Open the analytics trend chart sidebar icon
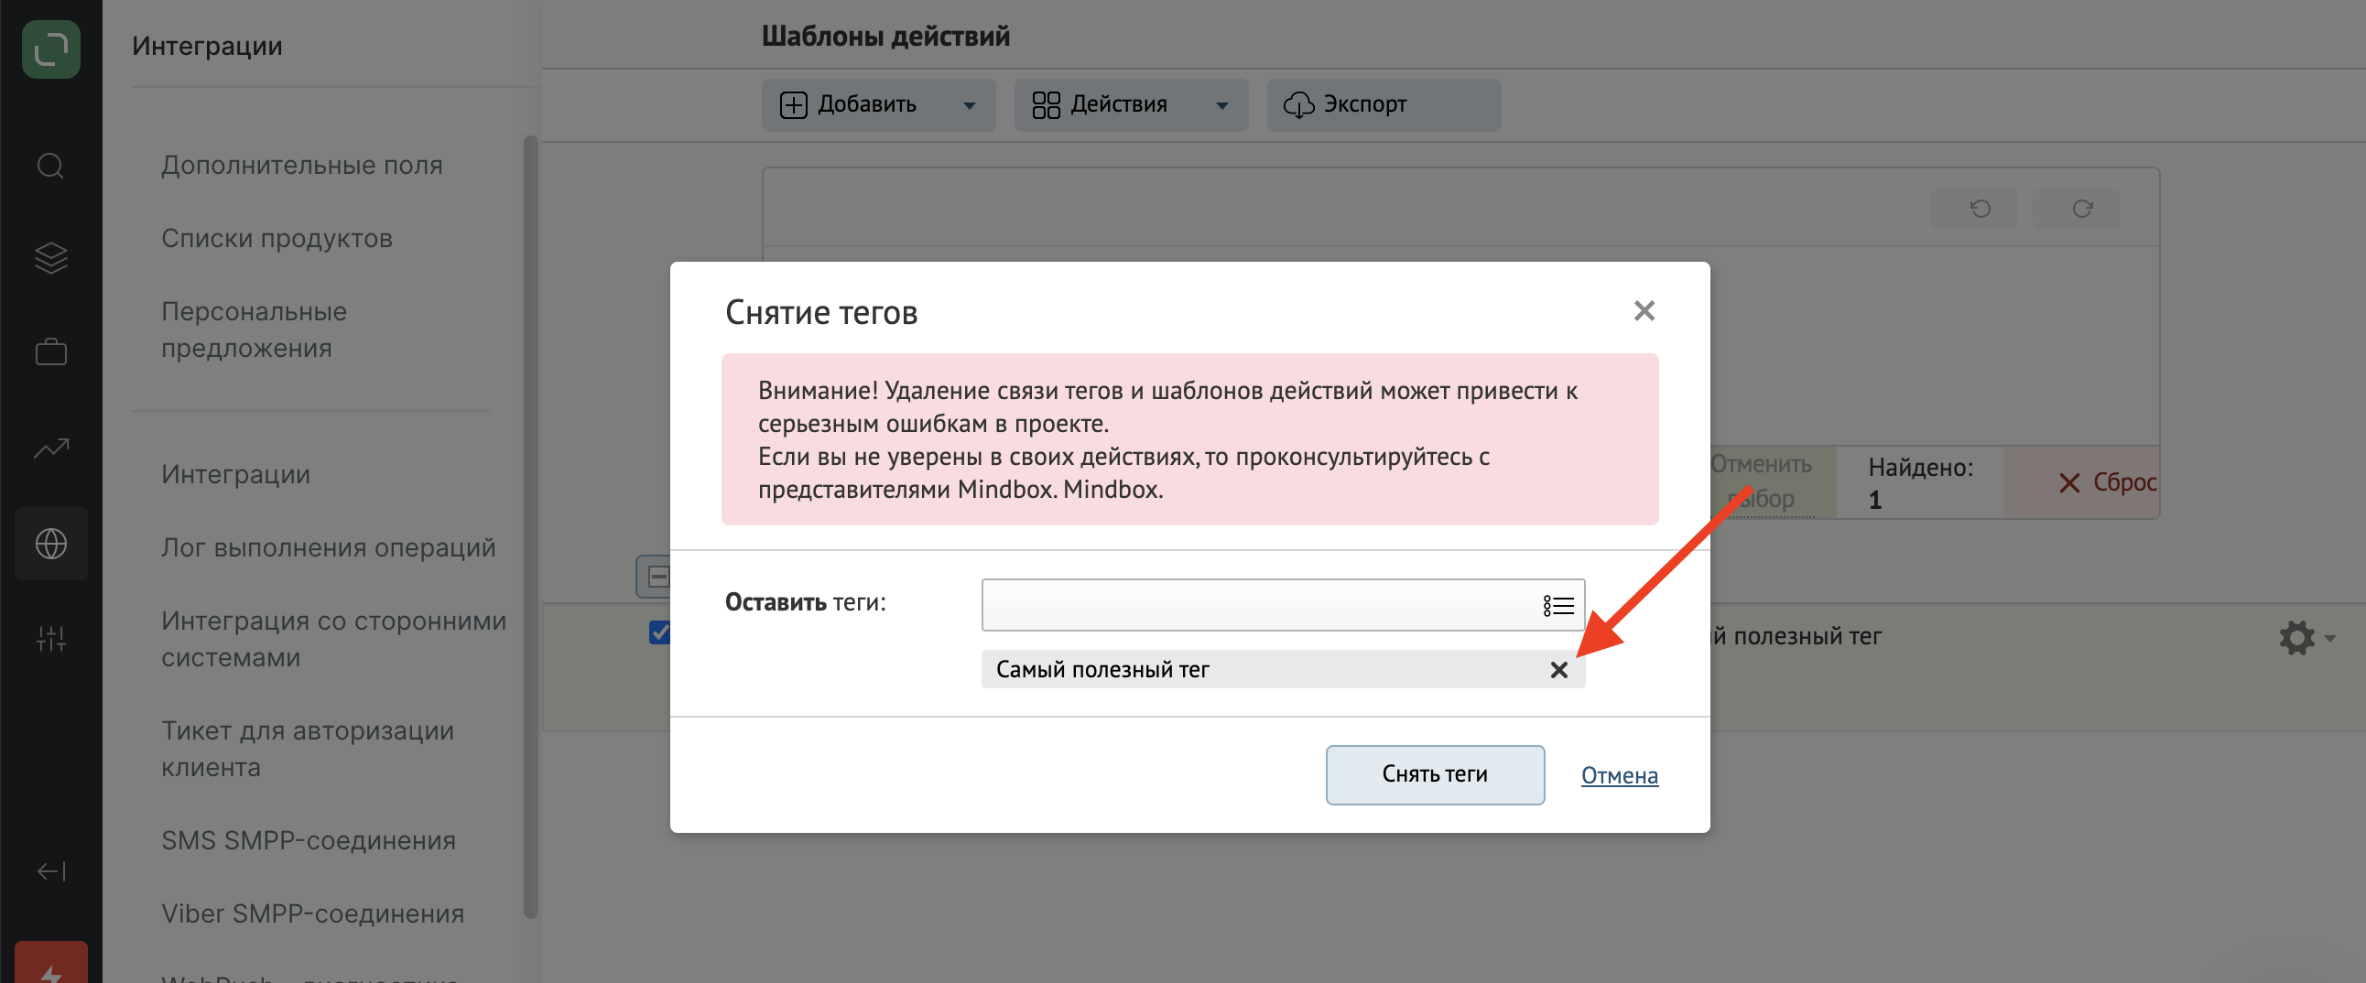 [x=50, y=448]
